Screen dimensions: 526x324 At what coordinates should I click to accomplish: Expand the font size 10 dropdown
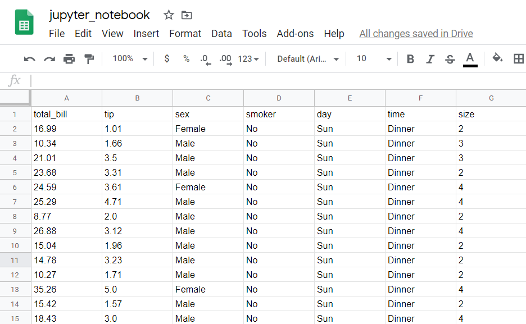374,58
